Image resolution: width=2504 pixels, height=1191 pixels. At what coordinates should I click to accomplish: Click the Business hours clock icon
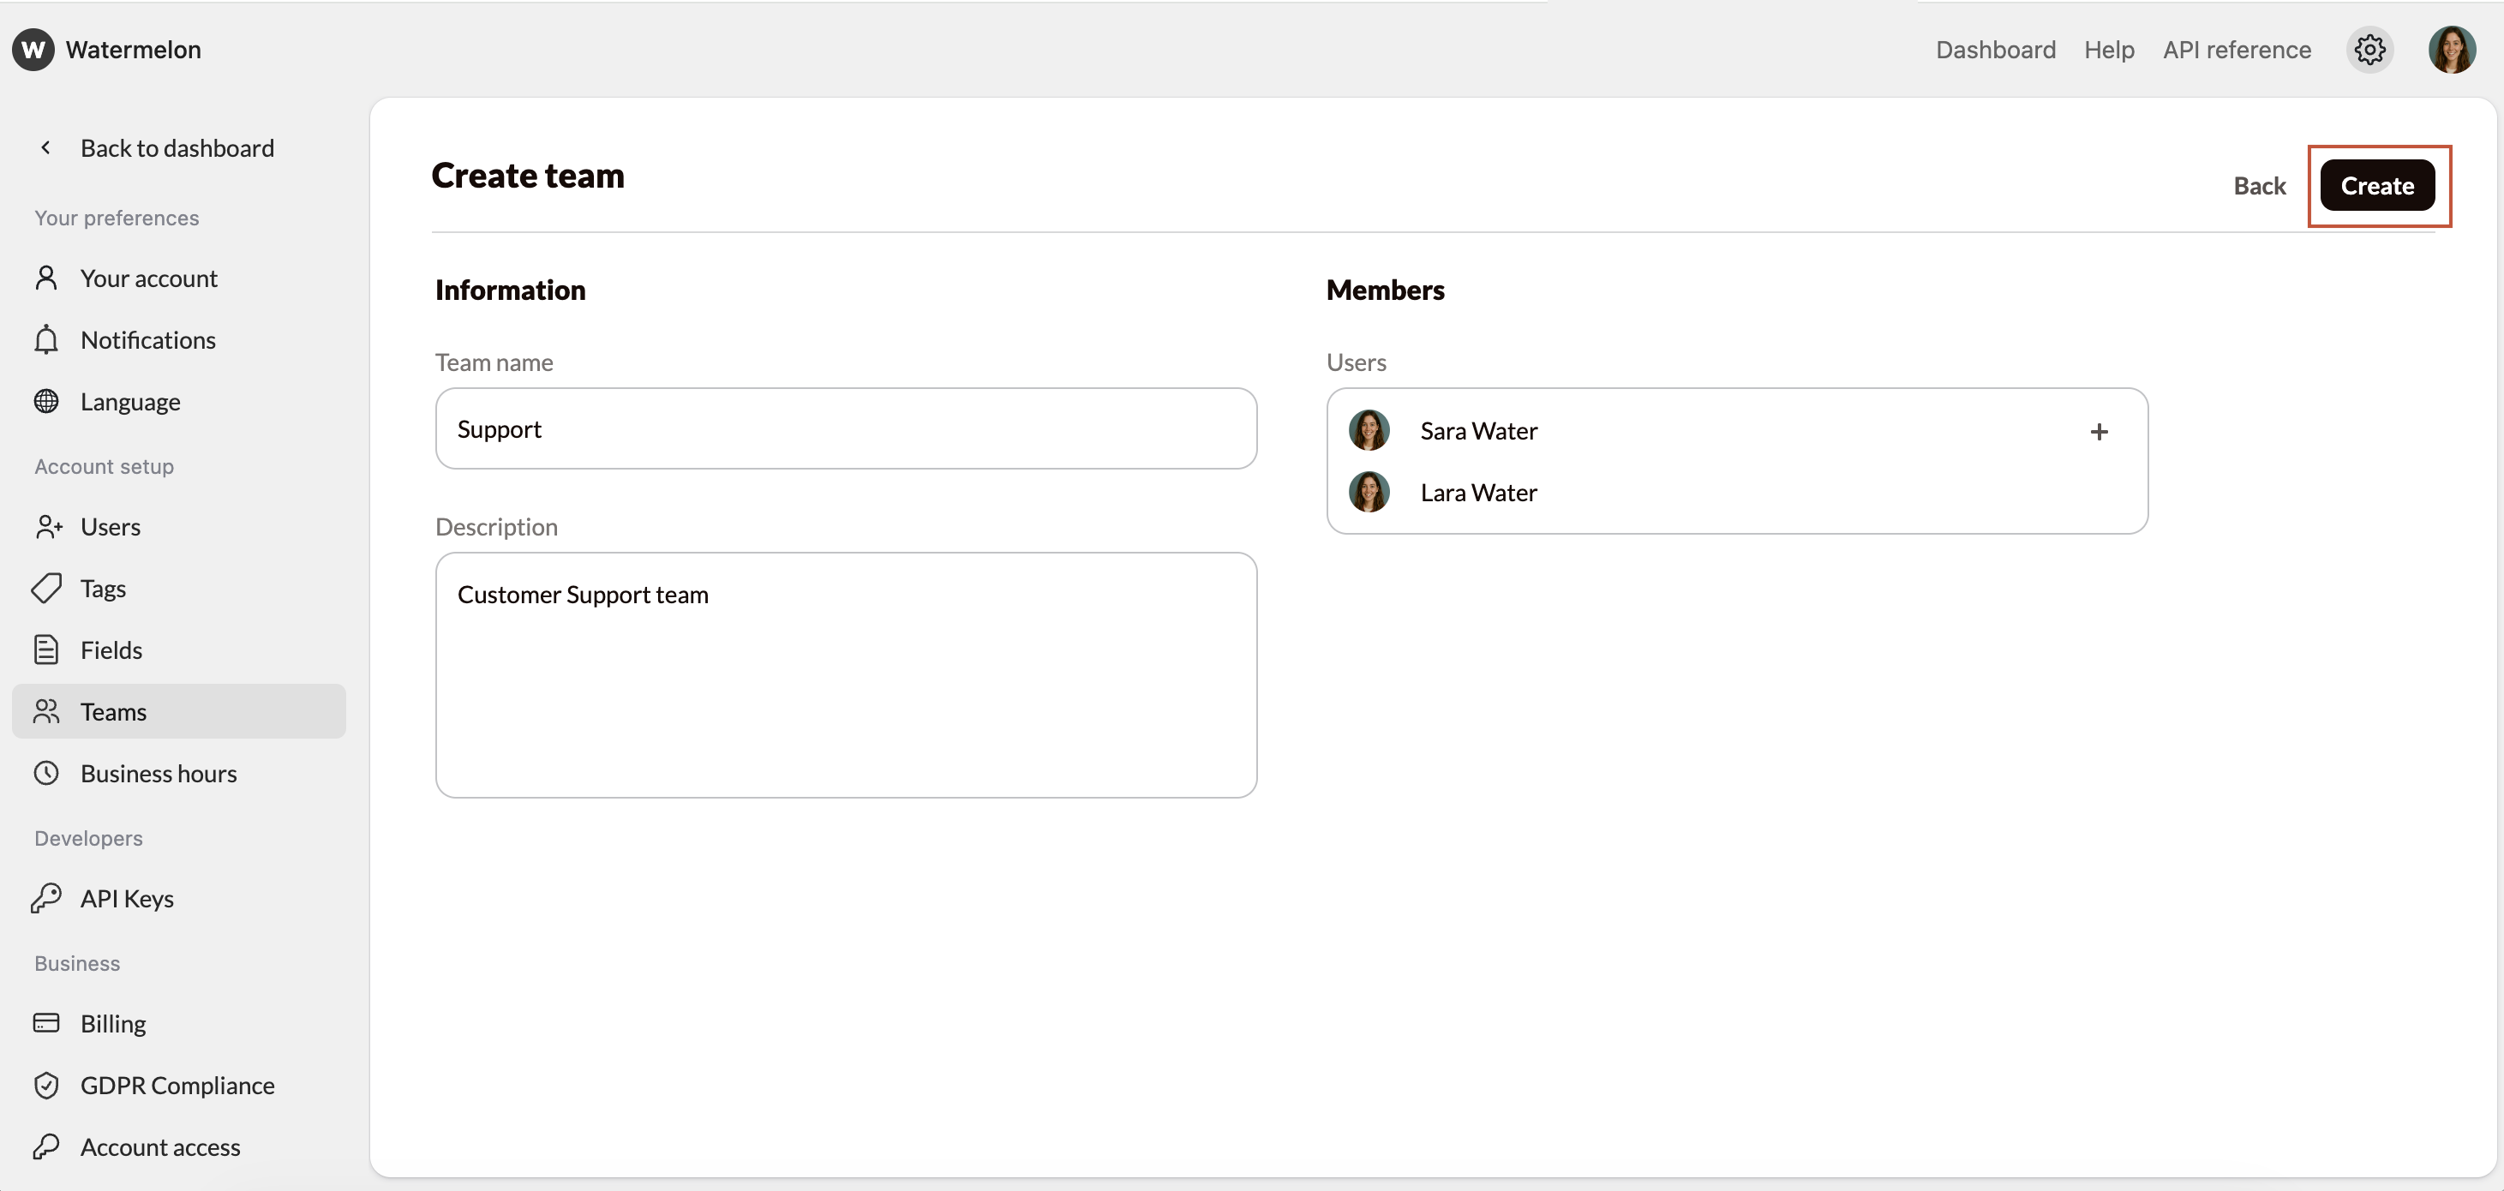[x=45, y=774]
